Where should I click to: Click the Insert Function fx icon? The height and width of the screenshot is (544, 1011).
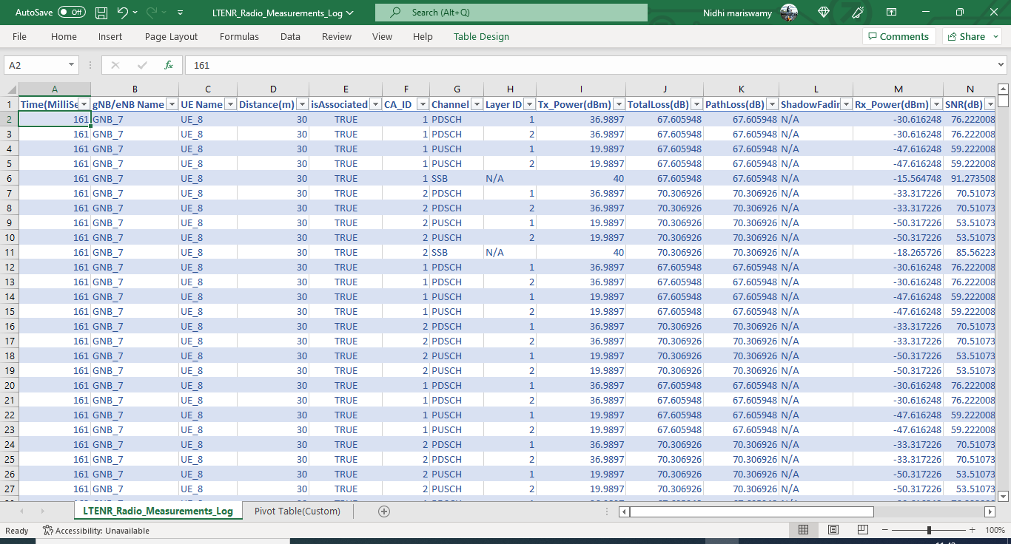[169, 65]
